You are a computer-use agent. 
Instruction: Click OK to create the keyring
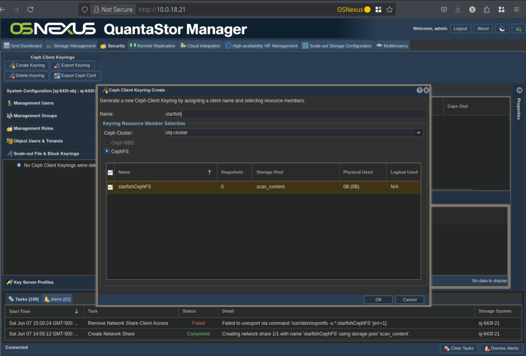click(x=378, y=299)
